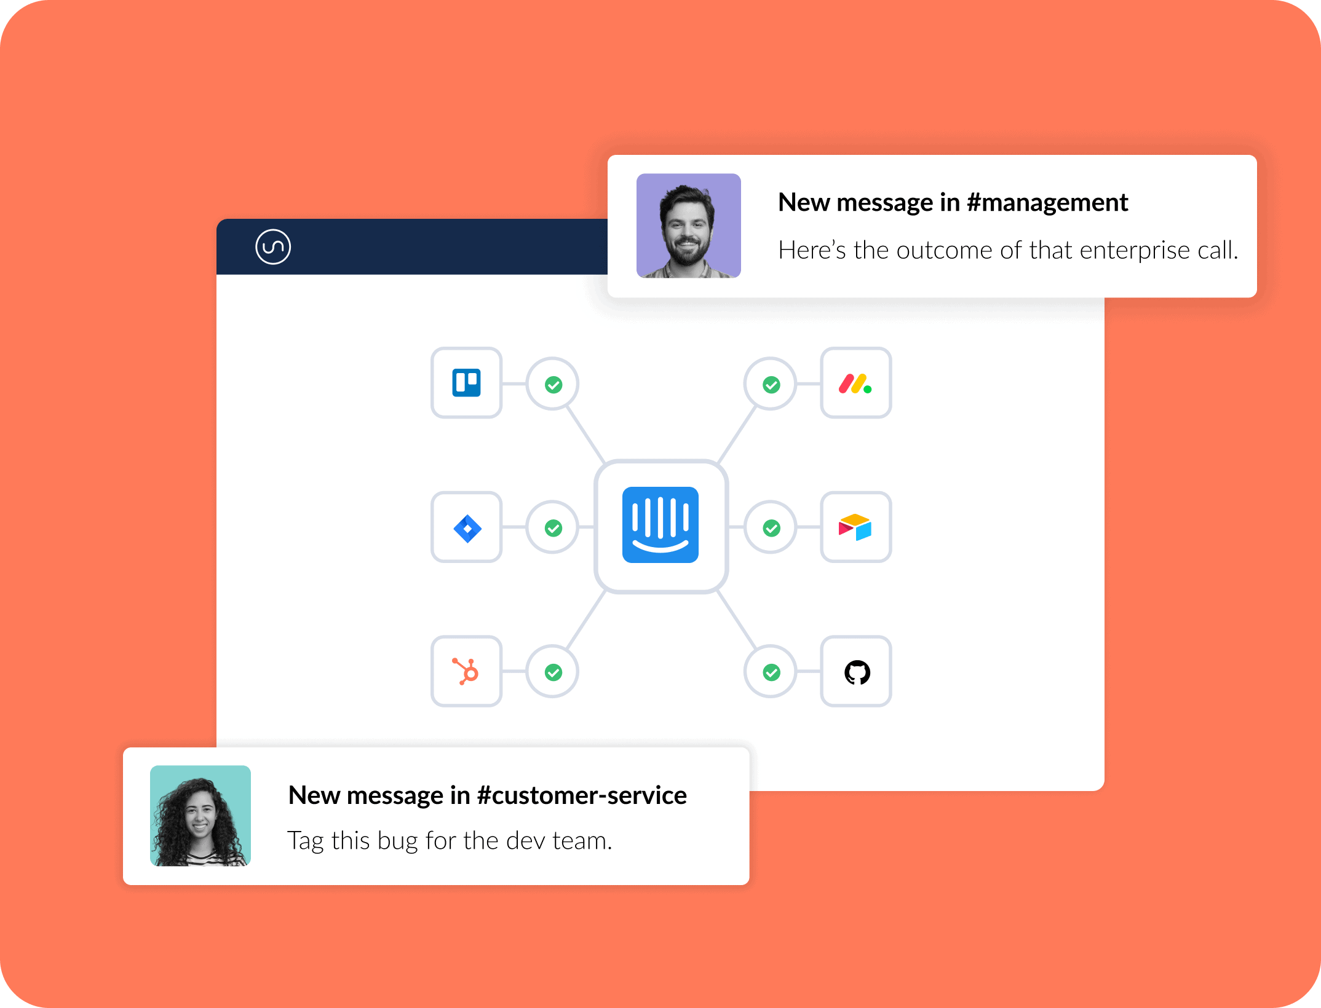Viewport: 1321px width, 1008px height.
Task: Click 'Tag this bug for the dev team.'
Action: coord(450,840)
